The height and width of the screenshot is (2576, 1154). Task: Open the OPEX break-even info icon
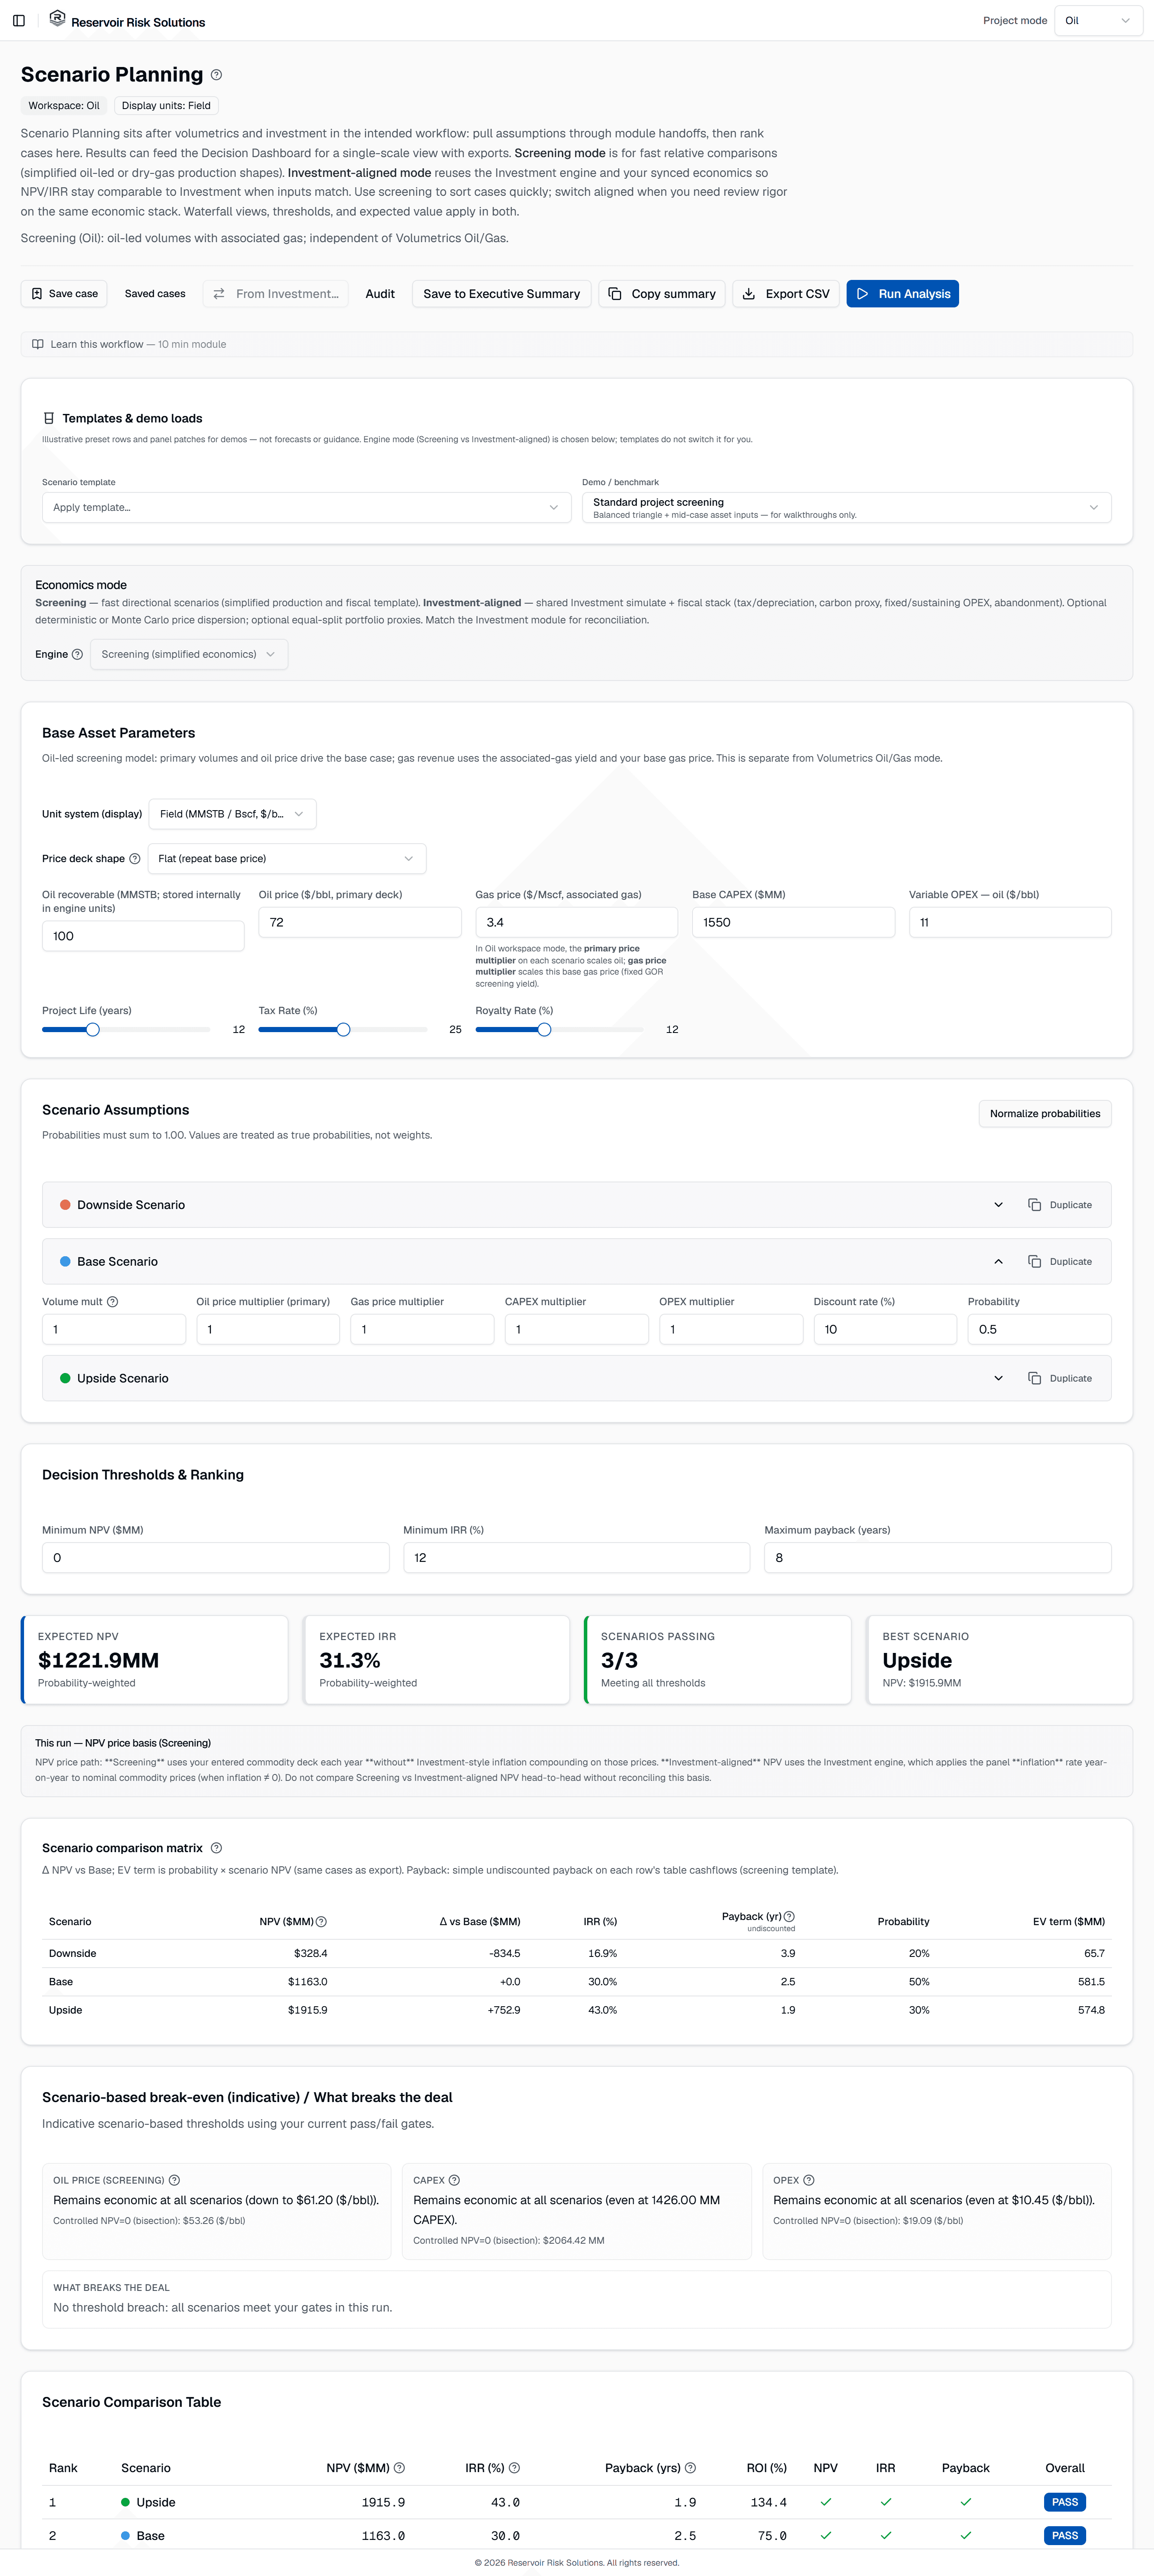(809, 2180)
